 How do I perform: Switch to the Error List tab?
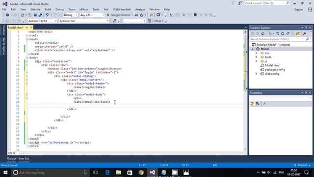tap(24, 158)
